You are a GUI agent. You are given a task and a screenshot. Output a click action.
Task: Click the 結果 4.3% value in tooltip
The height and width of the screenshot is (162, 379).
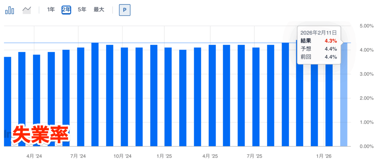(x=331, y=41)
